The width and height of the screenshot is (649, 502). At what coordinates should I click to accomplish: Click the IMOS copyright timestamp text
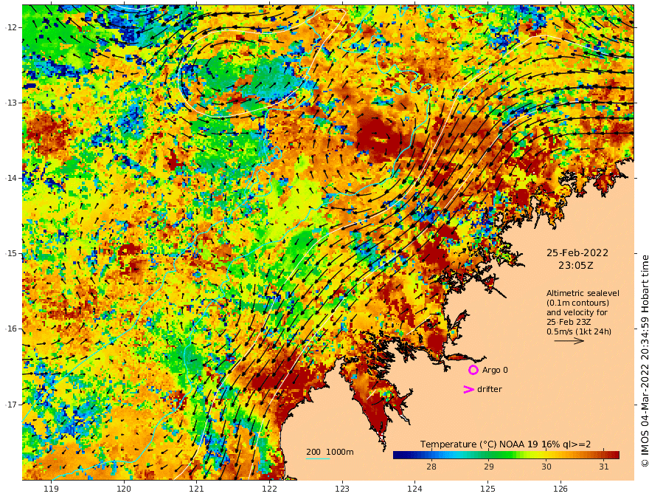(x=645, y=361)
